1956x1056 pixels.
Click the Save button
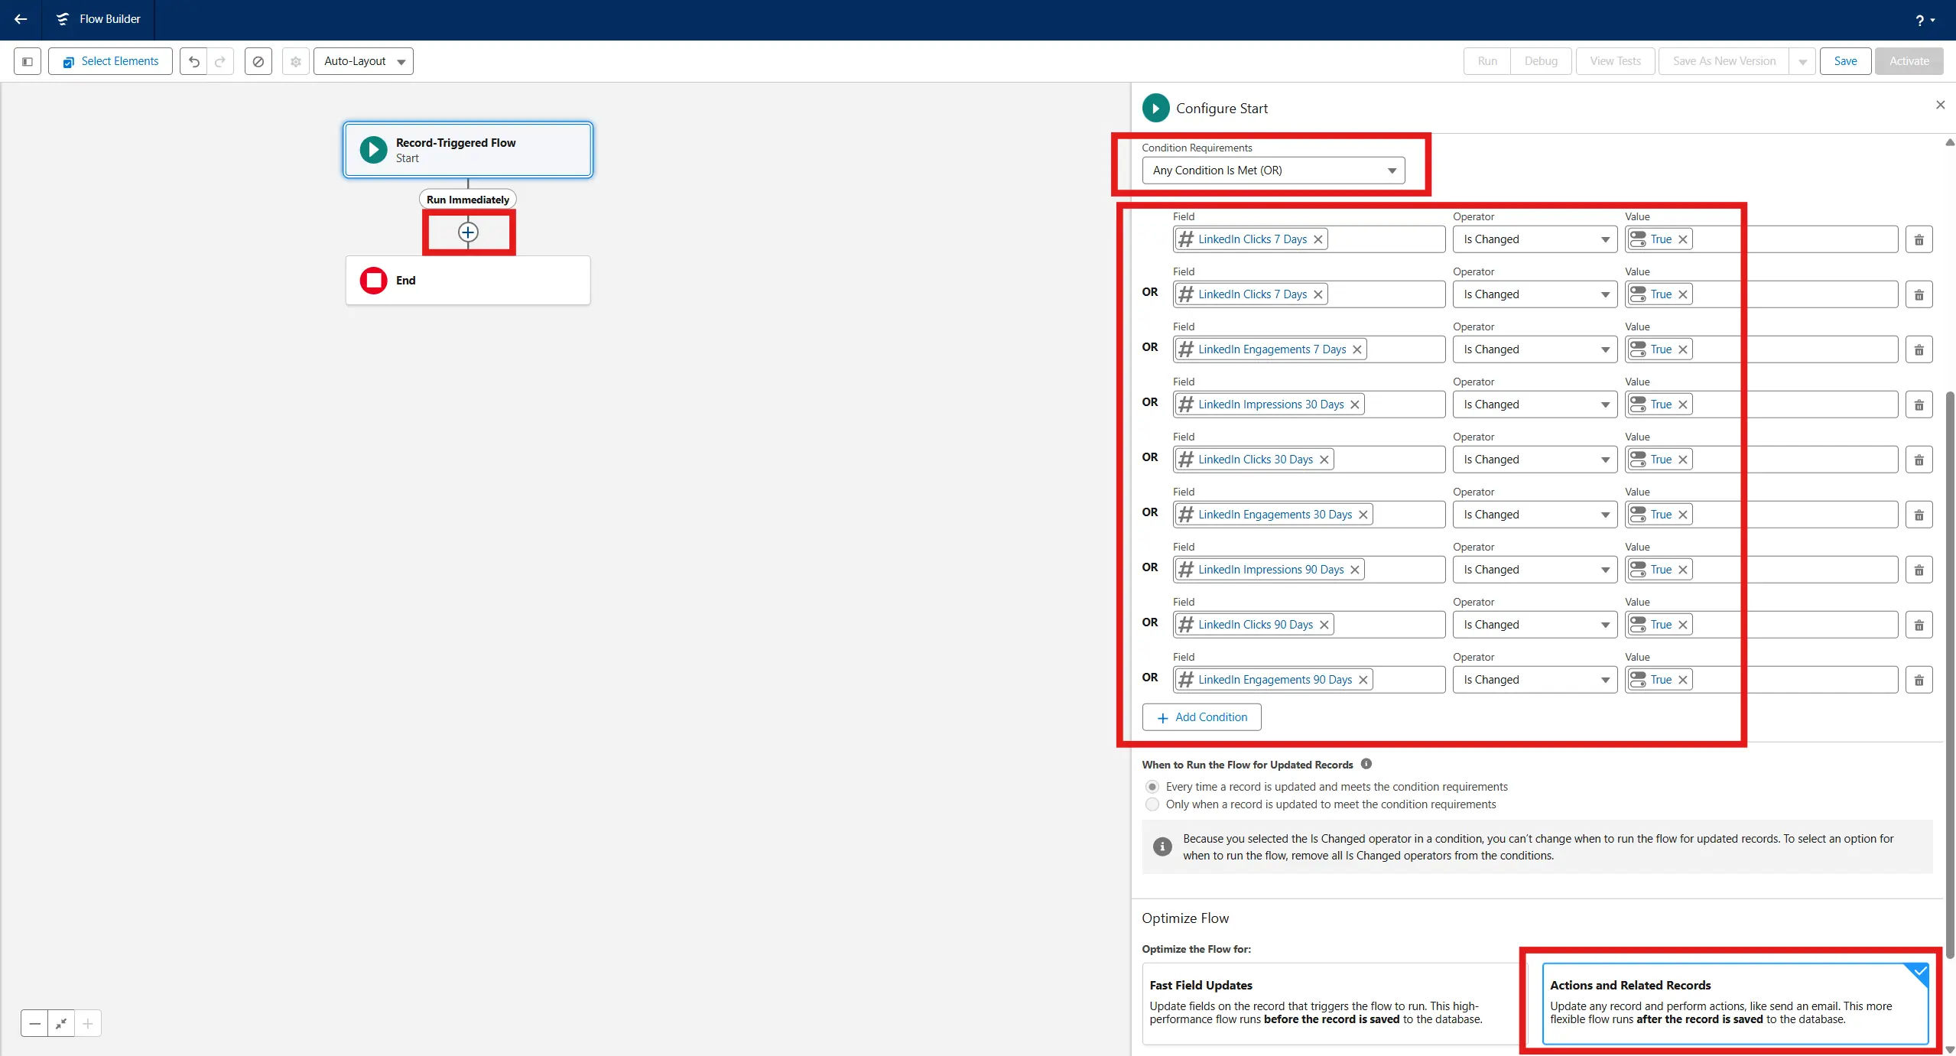click(x=1844, y=61)
